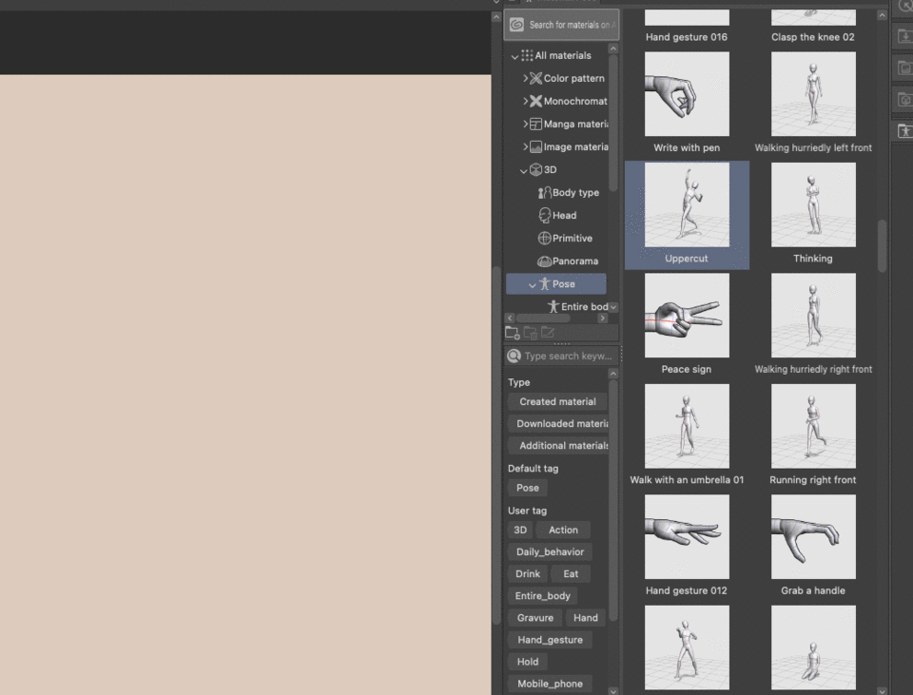The height and width of the screenshot is (695, 913).
Task: Collapse the Pose folder chevron
Action: (x=533, y=285)
